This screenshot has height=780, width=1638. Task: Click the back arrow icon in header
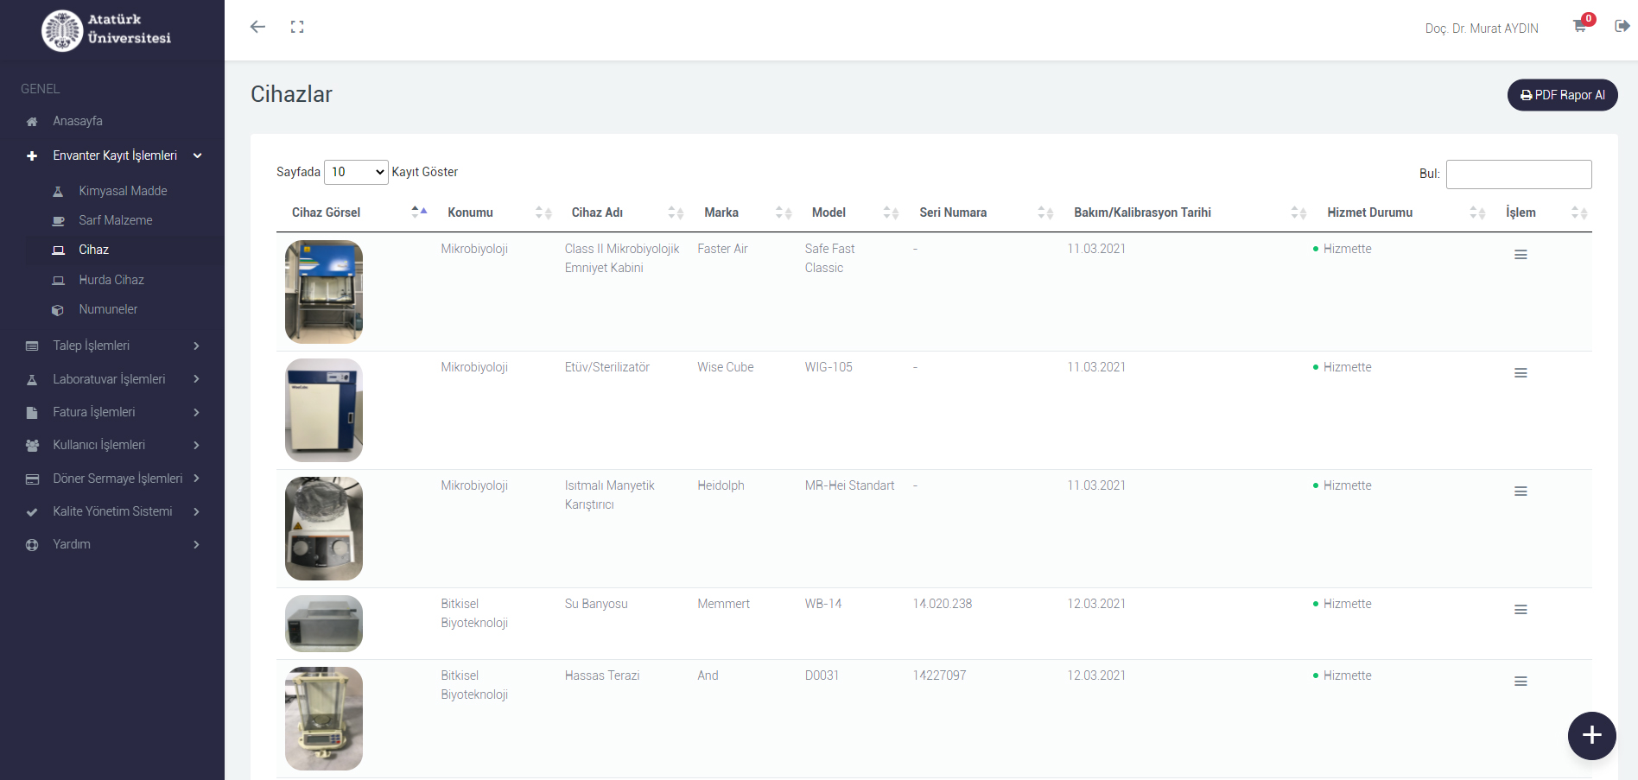257,27
